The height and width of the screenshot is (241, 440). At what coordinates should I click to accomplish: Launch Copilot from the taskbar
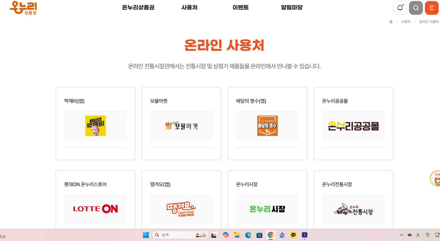point(226,235)
